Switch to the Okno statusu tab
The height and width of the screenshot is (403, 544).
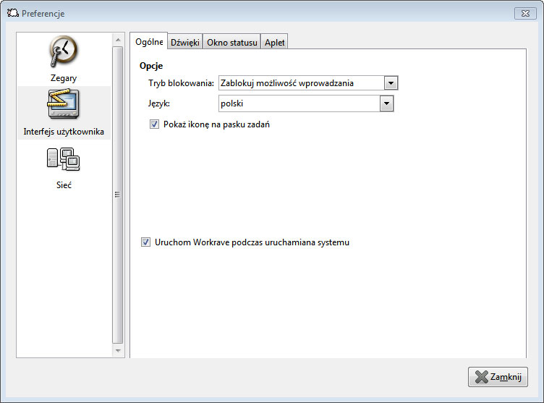tap(231, 43)
